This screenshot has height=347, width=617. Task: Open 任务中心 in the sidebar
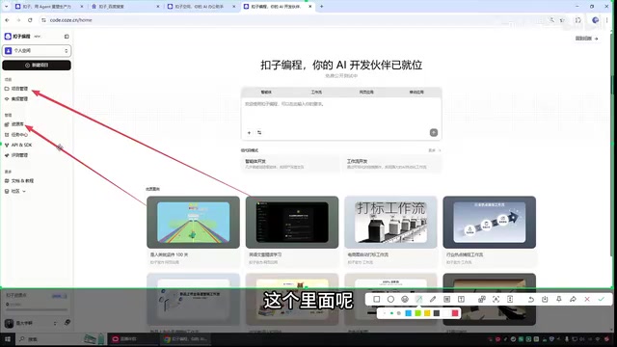[16, 135]
